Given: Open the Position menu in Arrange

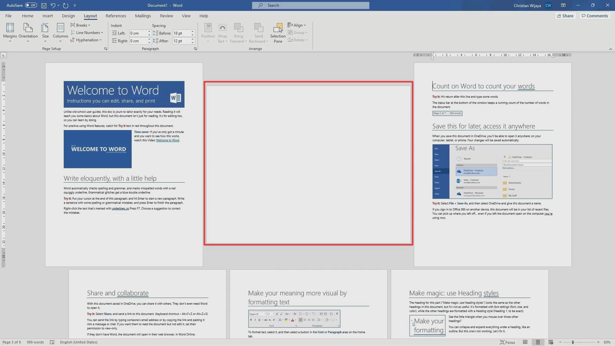Looking at the screenshot, I should pos(208,33).
